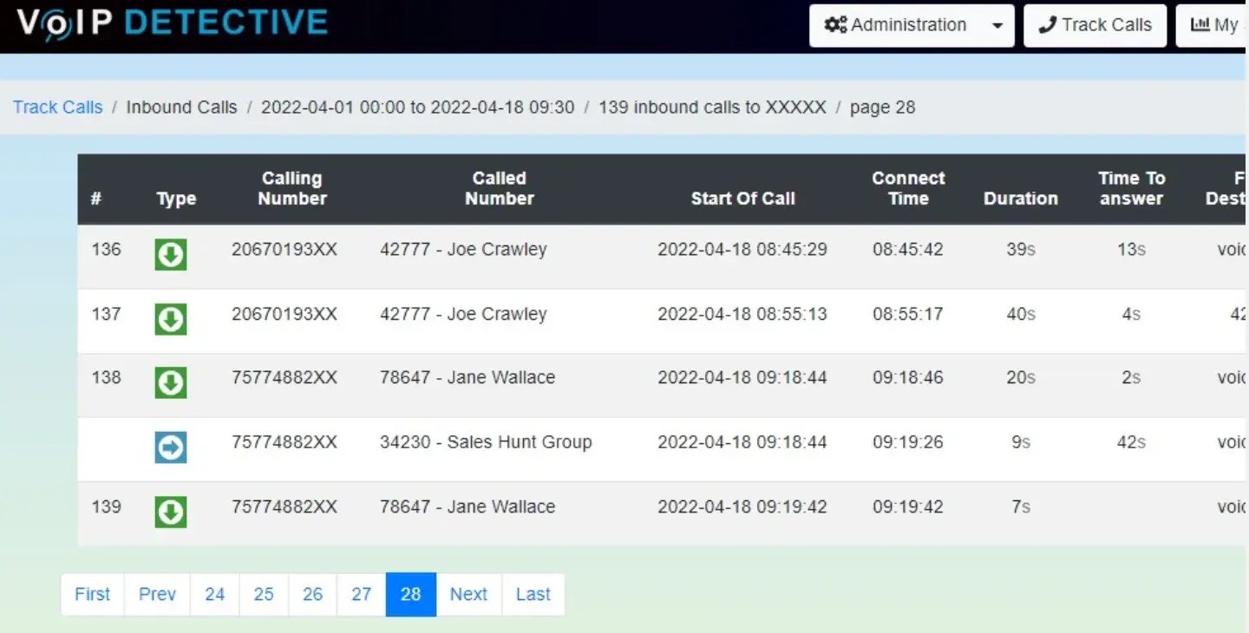
Task: Jump to page 26
Action: click(x=312, y=595)
